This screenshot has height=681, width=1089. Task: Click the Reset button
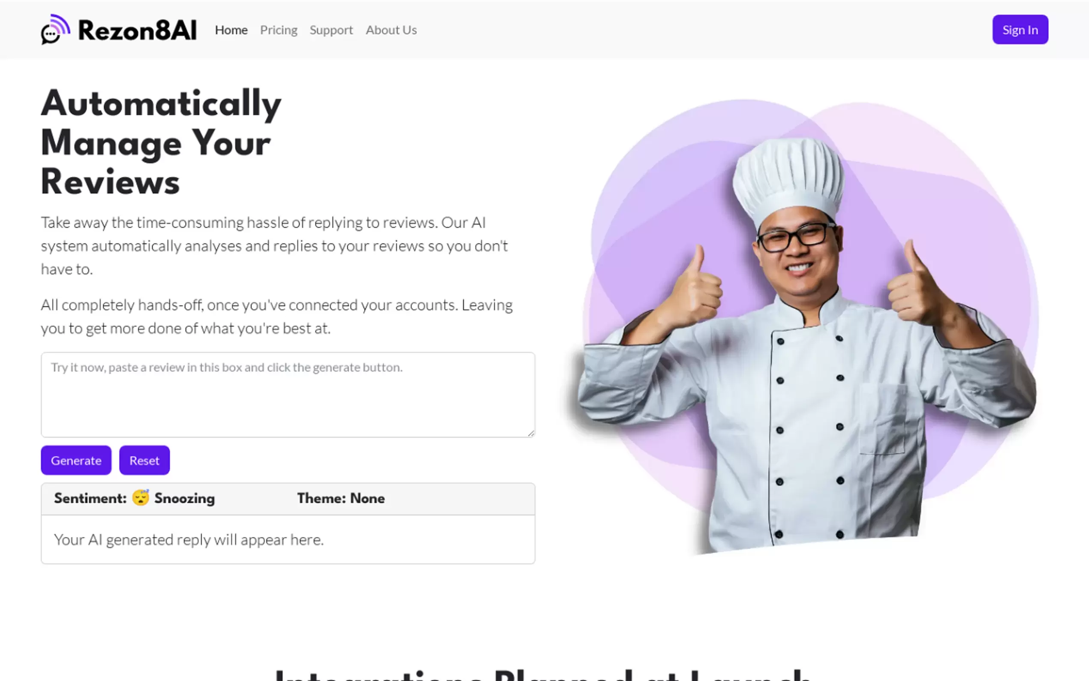144,460
